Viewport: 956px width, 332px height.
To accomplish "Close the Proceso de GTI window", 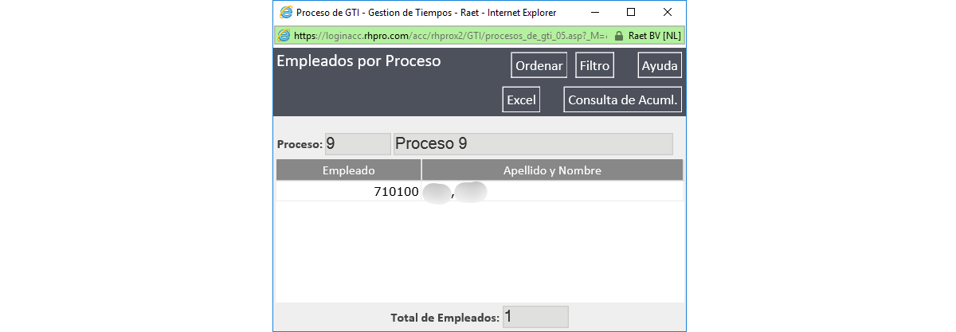I will (x=667, y=13).
